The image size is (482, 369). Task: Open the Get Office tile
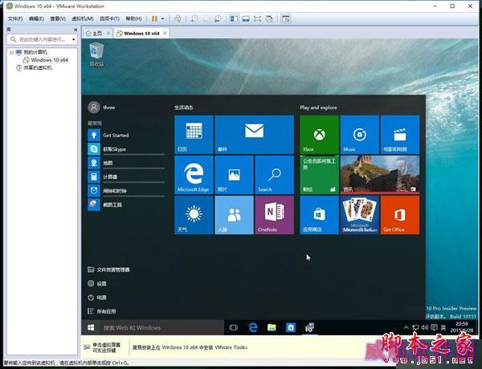pyautogui.click(x=400, y=215)
